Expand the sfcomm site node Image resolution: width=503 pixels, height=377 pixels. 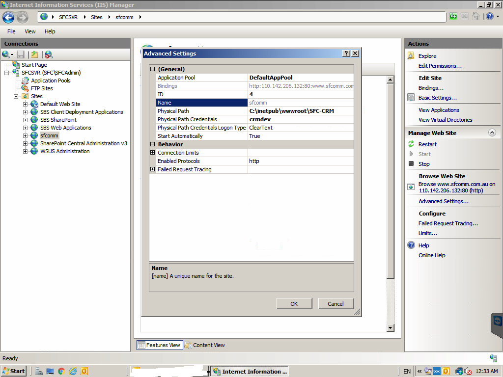pyautogui.click(x=25, y=135)
